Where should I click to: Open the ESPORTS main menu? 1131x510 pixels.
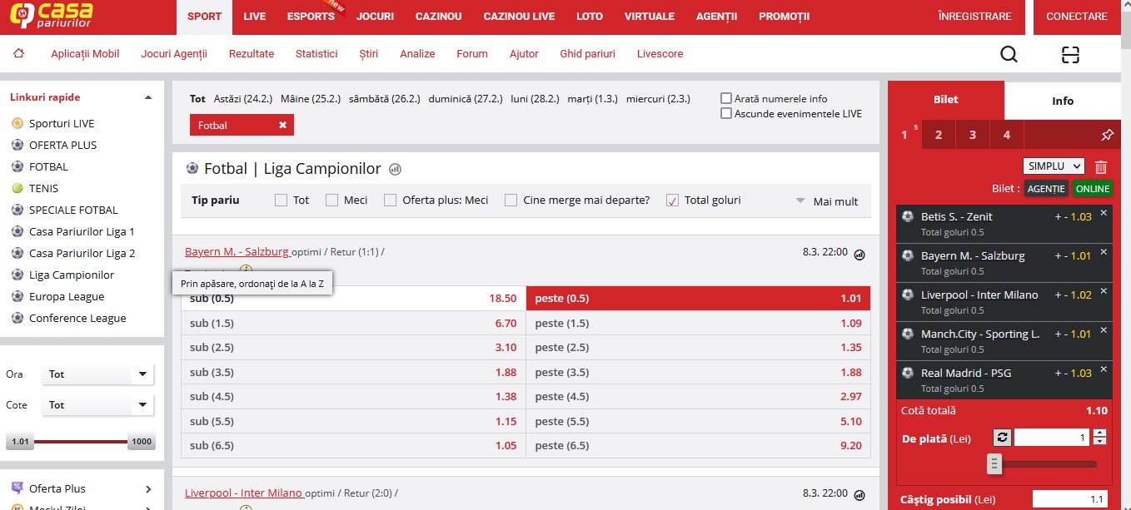[x=311, y=17]
